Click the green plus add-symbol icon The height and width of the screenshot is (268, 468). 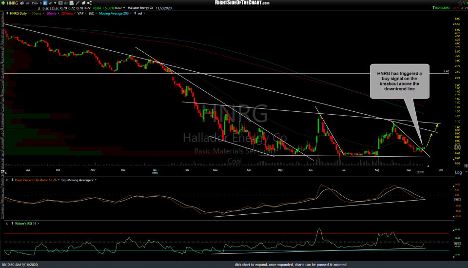coord(3,3)
